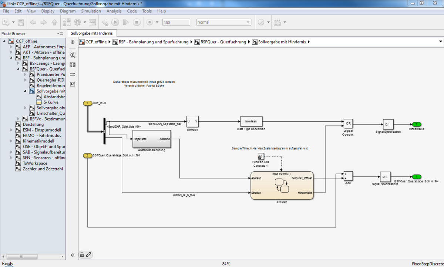
Task: Select the Zoom tool in canvas palette
Action: (x=73, y=55)
